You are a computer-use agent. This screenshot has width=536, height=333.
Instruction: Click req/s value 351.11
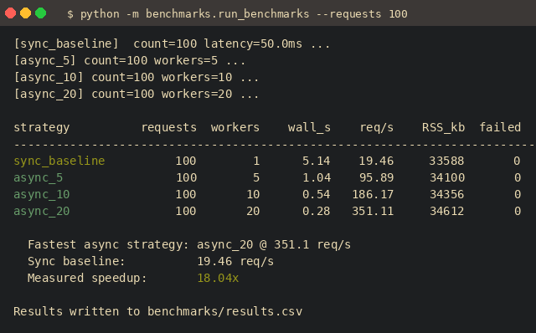pyautogui.click(x=373, y=211)
